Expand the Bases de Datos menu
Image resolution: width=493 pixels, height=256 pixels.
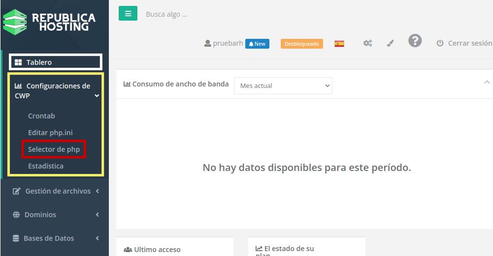pos(56,238)
